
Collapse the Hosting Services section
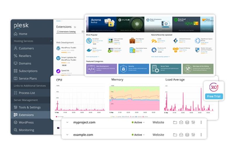click(51, 41)
